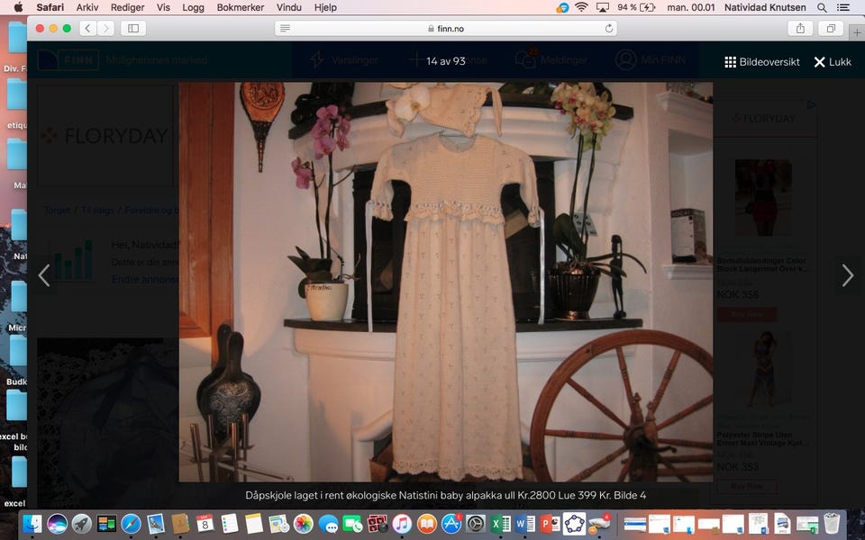The height and width of the screenshot is (540, 865).
Task: Open Wi-Fi status menu
Action: tap(581, 7)
